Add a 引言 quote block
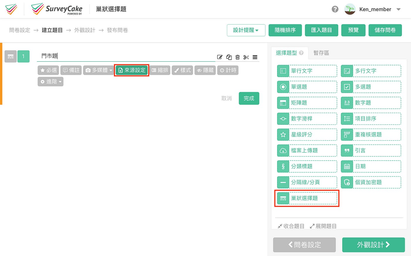Viewport: 411px width, 256px height. [x=371, y=150]
